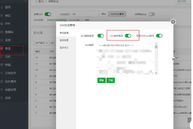
Task: Click the 监控 monitor icon in sidebar
Action: coord(2,40)
